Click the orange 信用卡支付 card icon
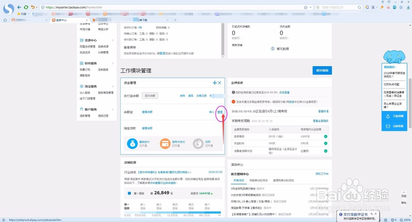The height and width of the screenshot is (222, 412). coord(165,144)
